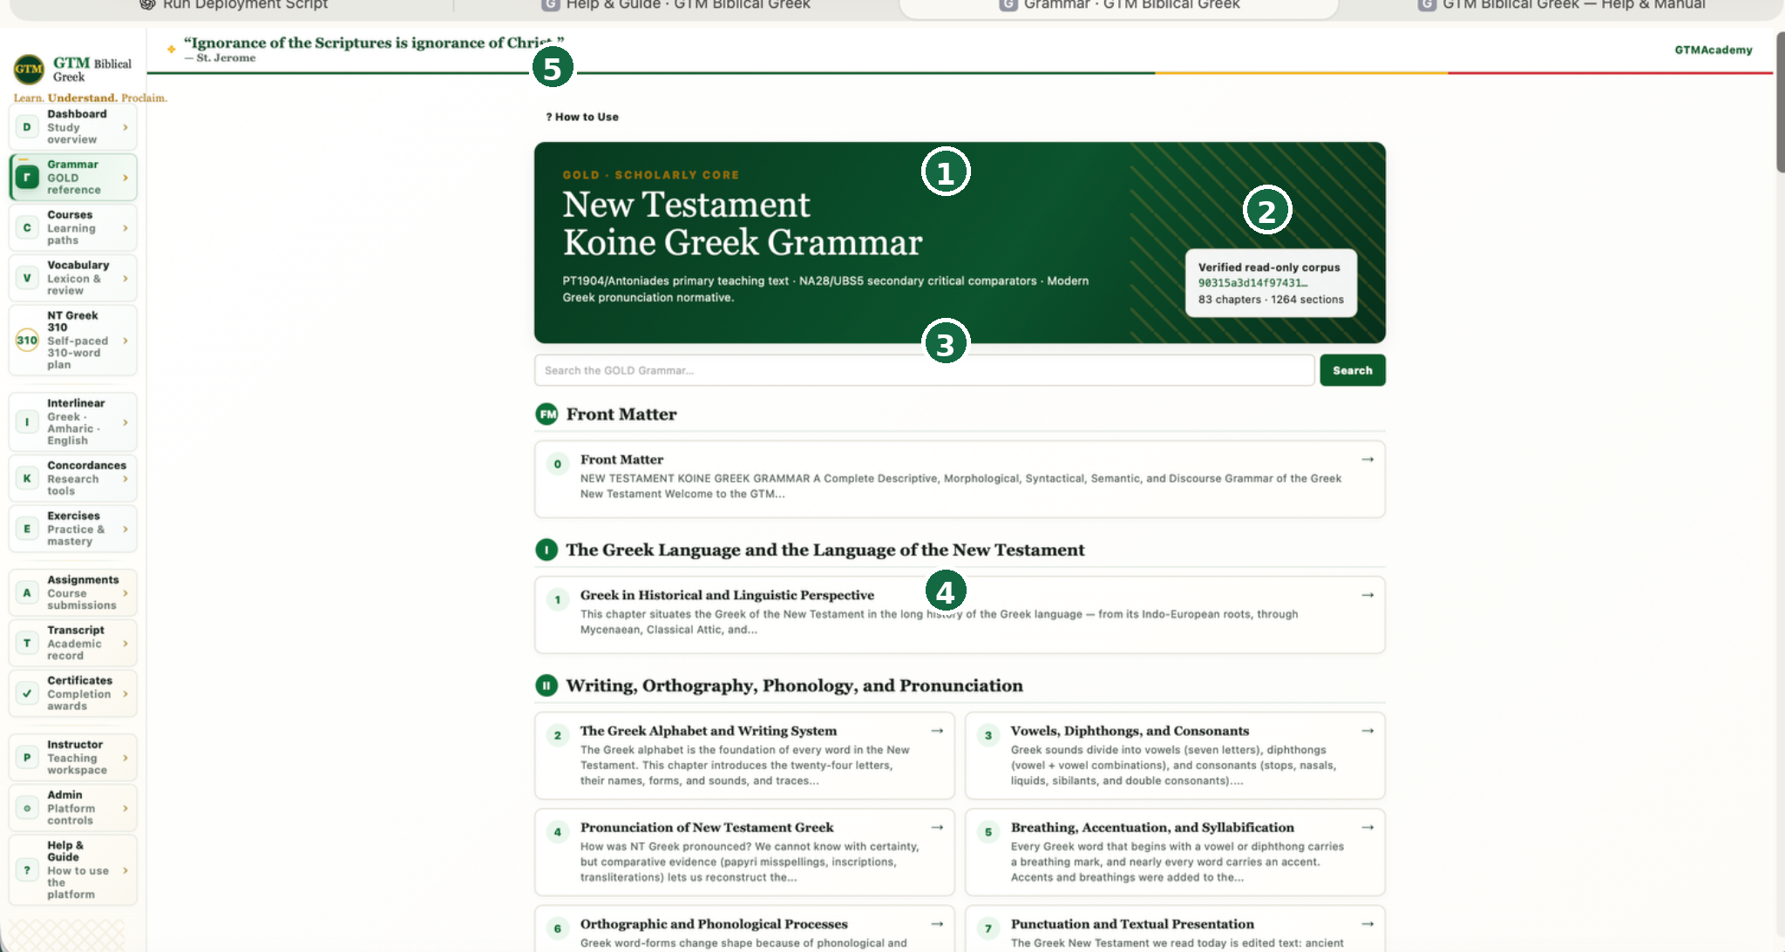
Task: Switch to Help & Manual browser tab
Action: click(1562, 6)
